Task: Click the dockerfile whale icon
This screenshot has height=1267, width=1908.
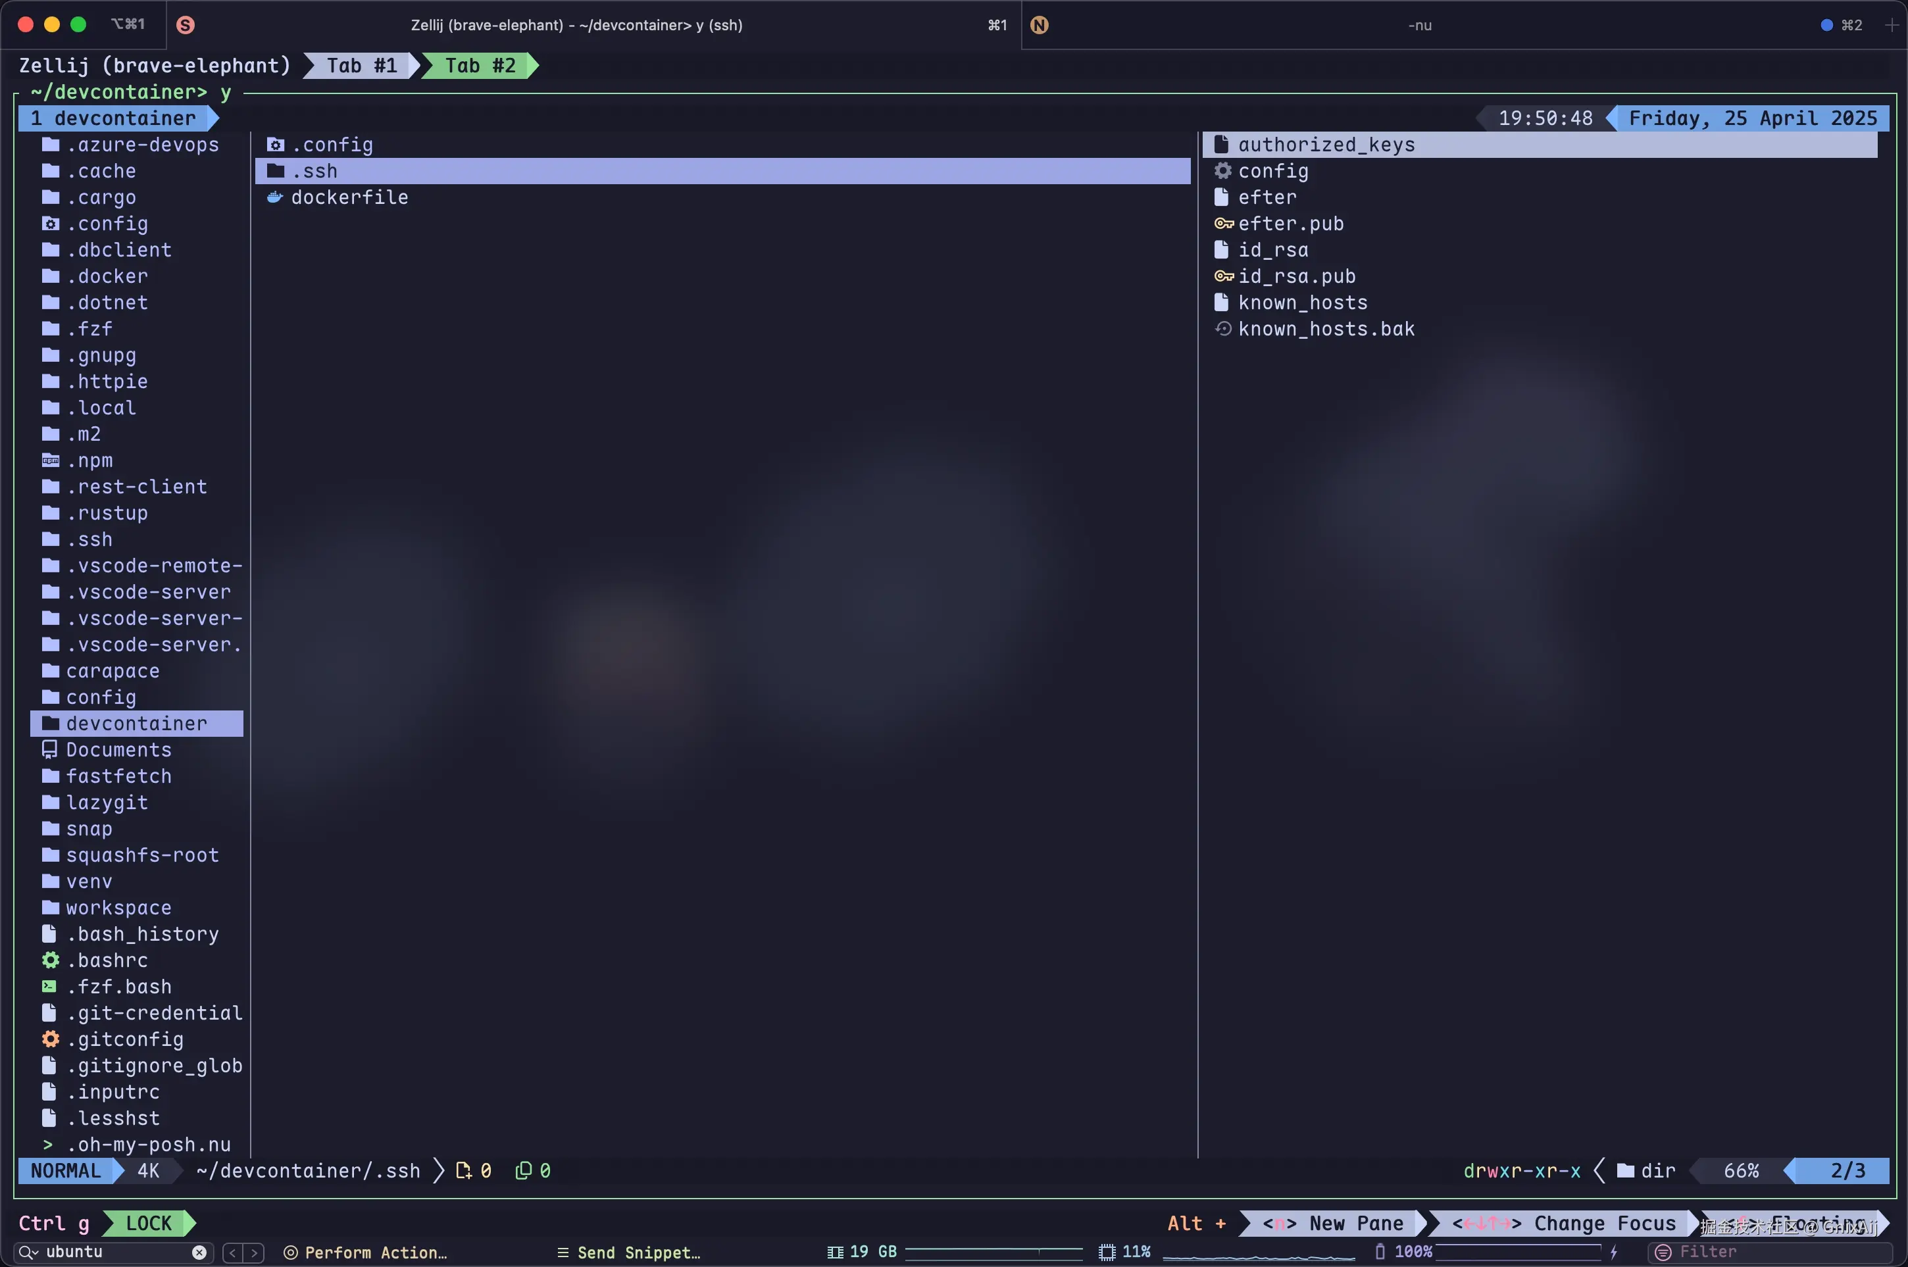Action: [275, 197]
